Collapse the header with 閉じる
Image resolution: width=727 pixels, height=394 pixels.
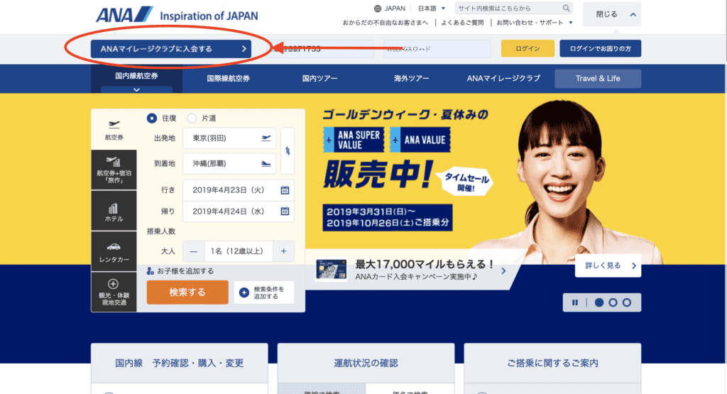click(x=611, y=14)
